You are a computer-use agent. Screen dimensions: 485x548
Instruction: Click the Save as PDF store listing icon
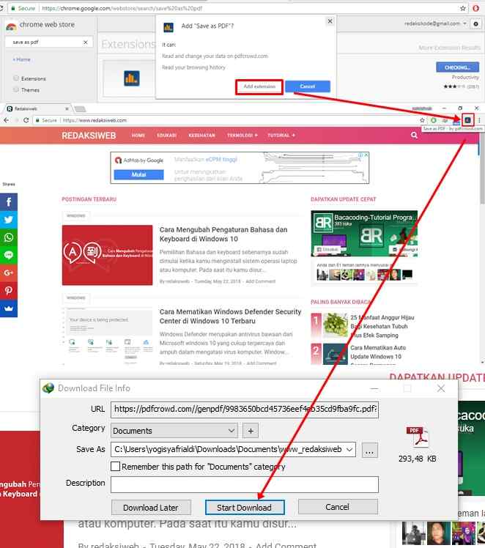(132, 78)
